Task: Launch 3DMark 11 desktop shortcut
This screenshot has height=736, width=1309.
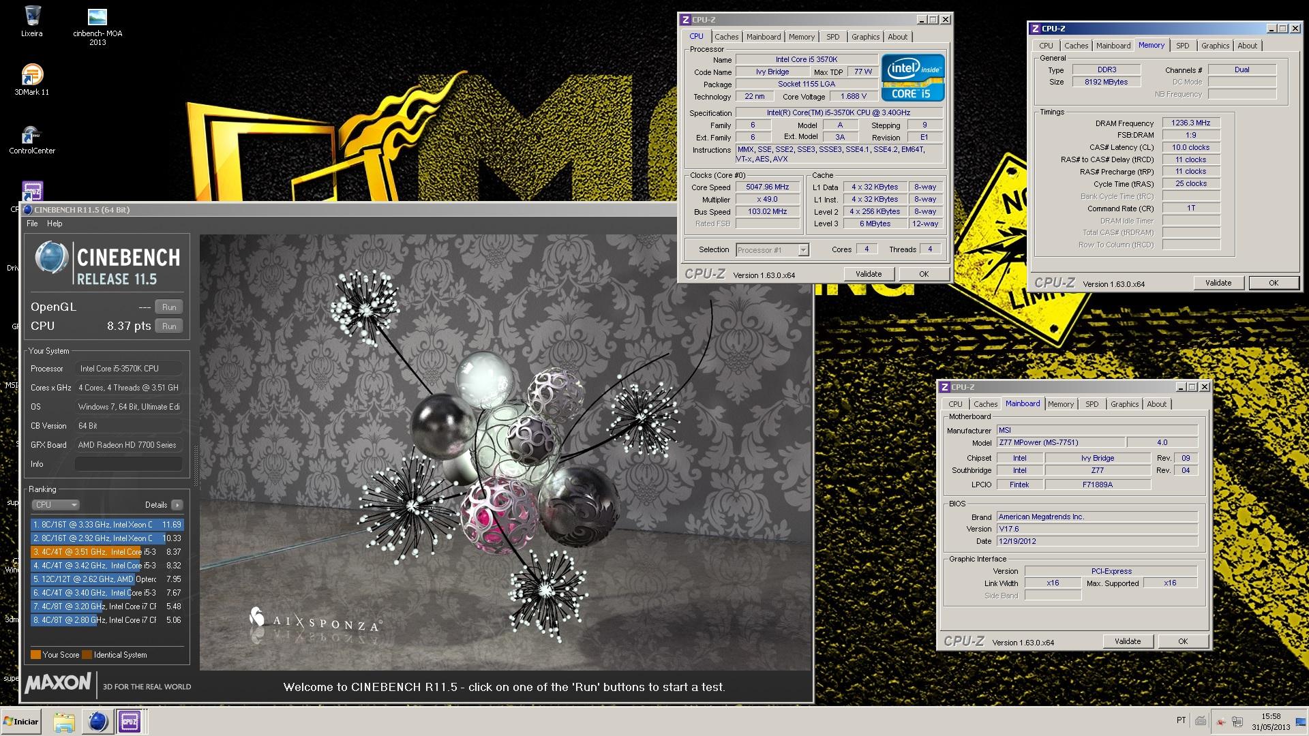Action: [32, 80]
